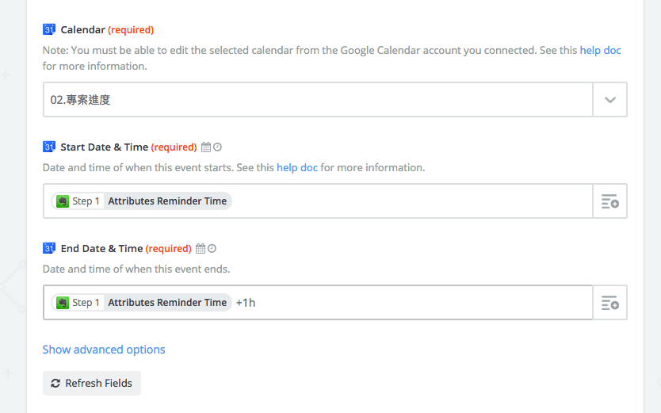Screen dimensions: 661x413
Task: Click the chevron arrow of Calendar dropdown
Action: (609, 100)
